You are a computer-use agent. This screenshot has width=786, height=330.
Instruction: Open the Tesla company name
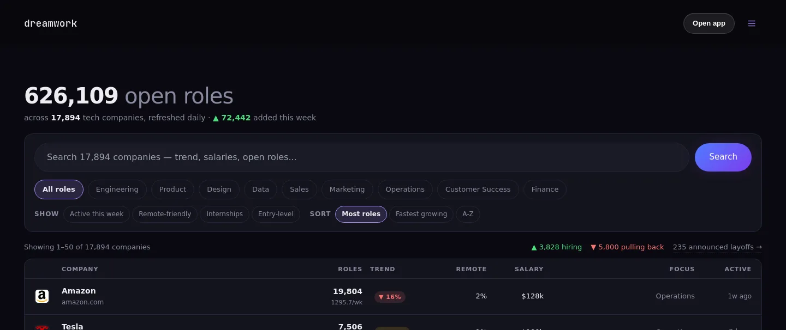[73, 327]
